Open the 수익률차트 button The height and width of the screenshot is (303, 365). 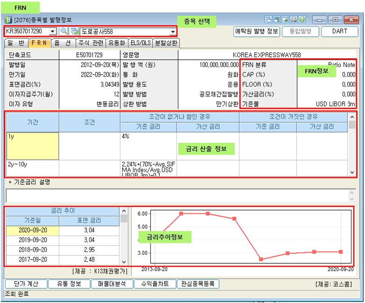pos(155,284)
